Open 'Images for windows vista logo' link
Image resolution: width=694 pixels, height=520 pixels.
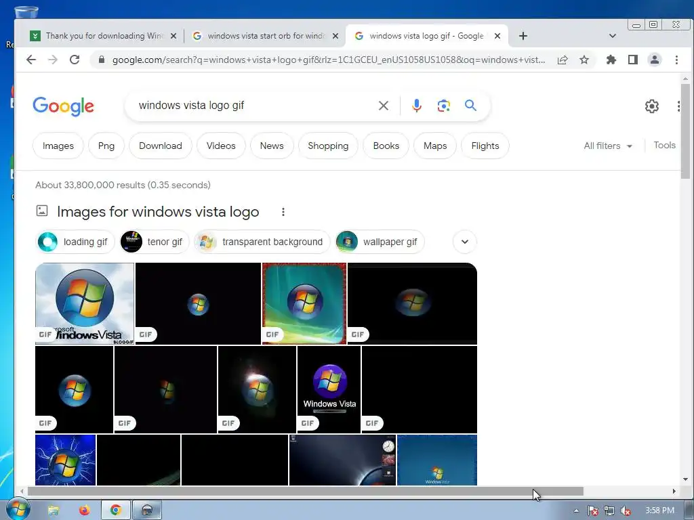[x=158, y=212]
